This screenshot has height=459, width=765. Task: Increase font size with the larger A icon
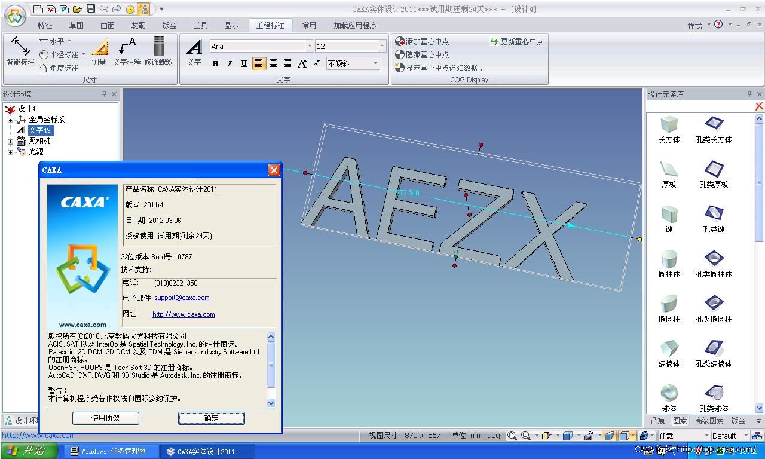pyautogui.click(x=302, y=63)
